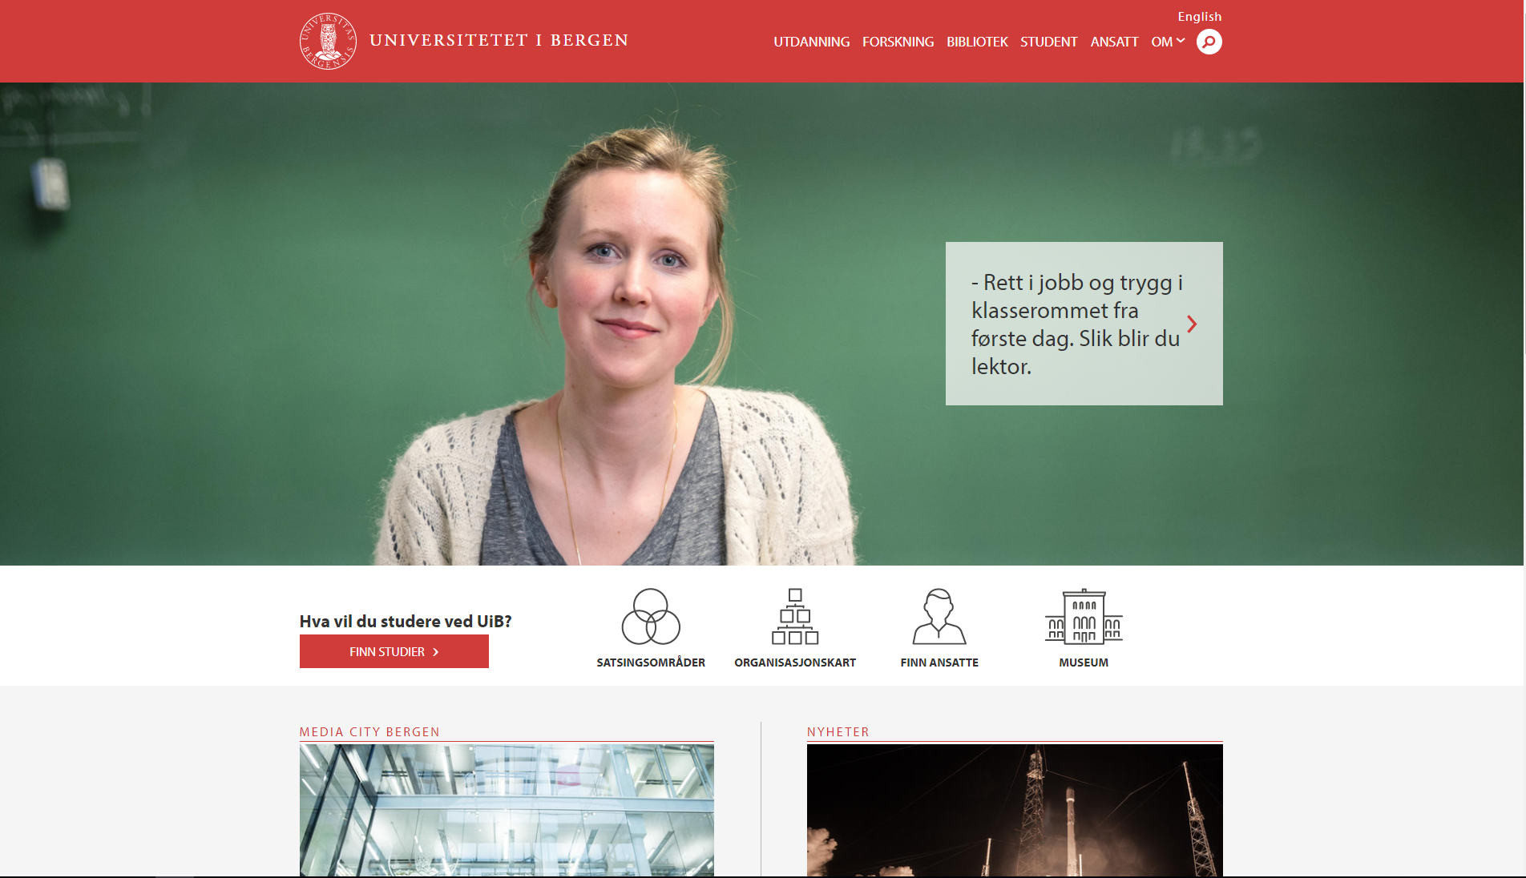Click the Ansatt navigation link

[1114, 42]
